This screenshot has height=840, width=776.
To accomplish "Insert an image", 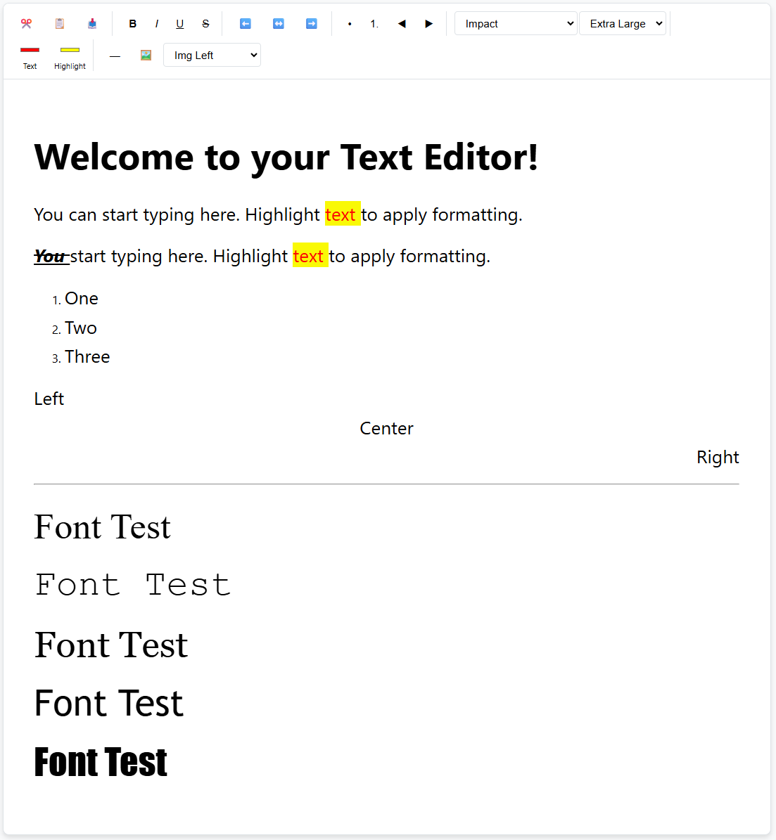I will coord(146,54).
